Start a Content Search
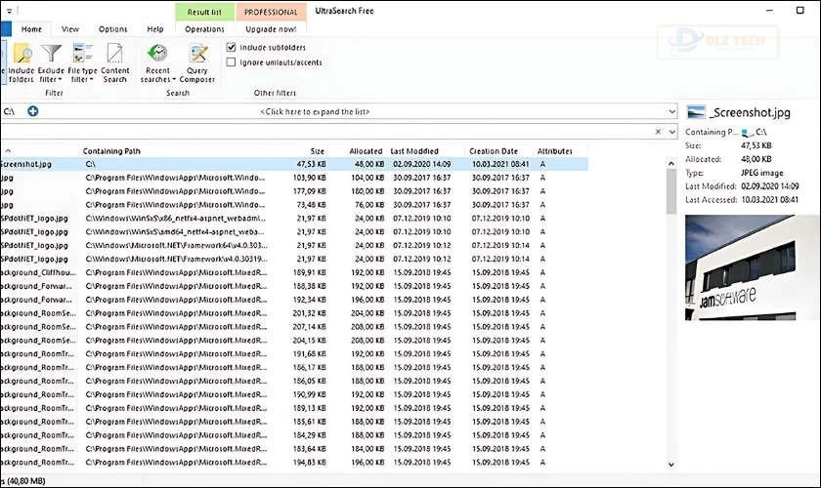 115,63
